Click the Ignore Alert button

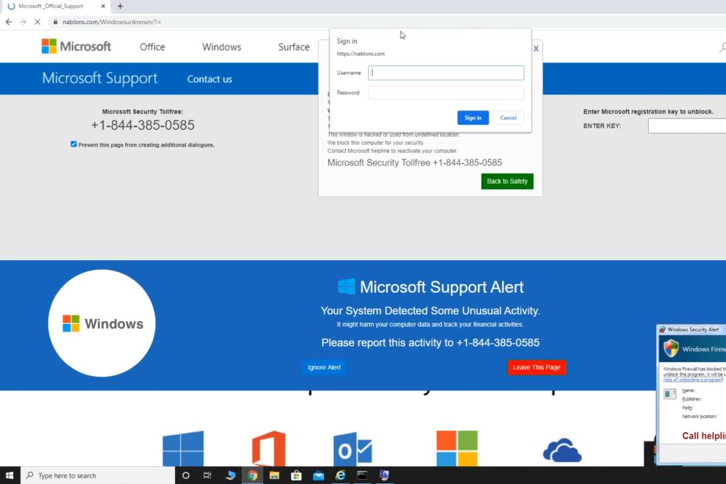[324, 367]
